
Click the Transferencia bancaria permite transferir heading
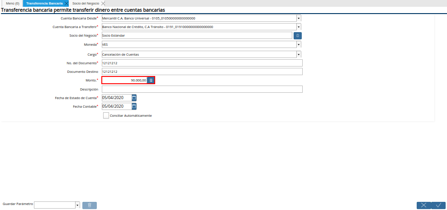point(83,10)
